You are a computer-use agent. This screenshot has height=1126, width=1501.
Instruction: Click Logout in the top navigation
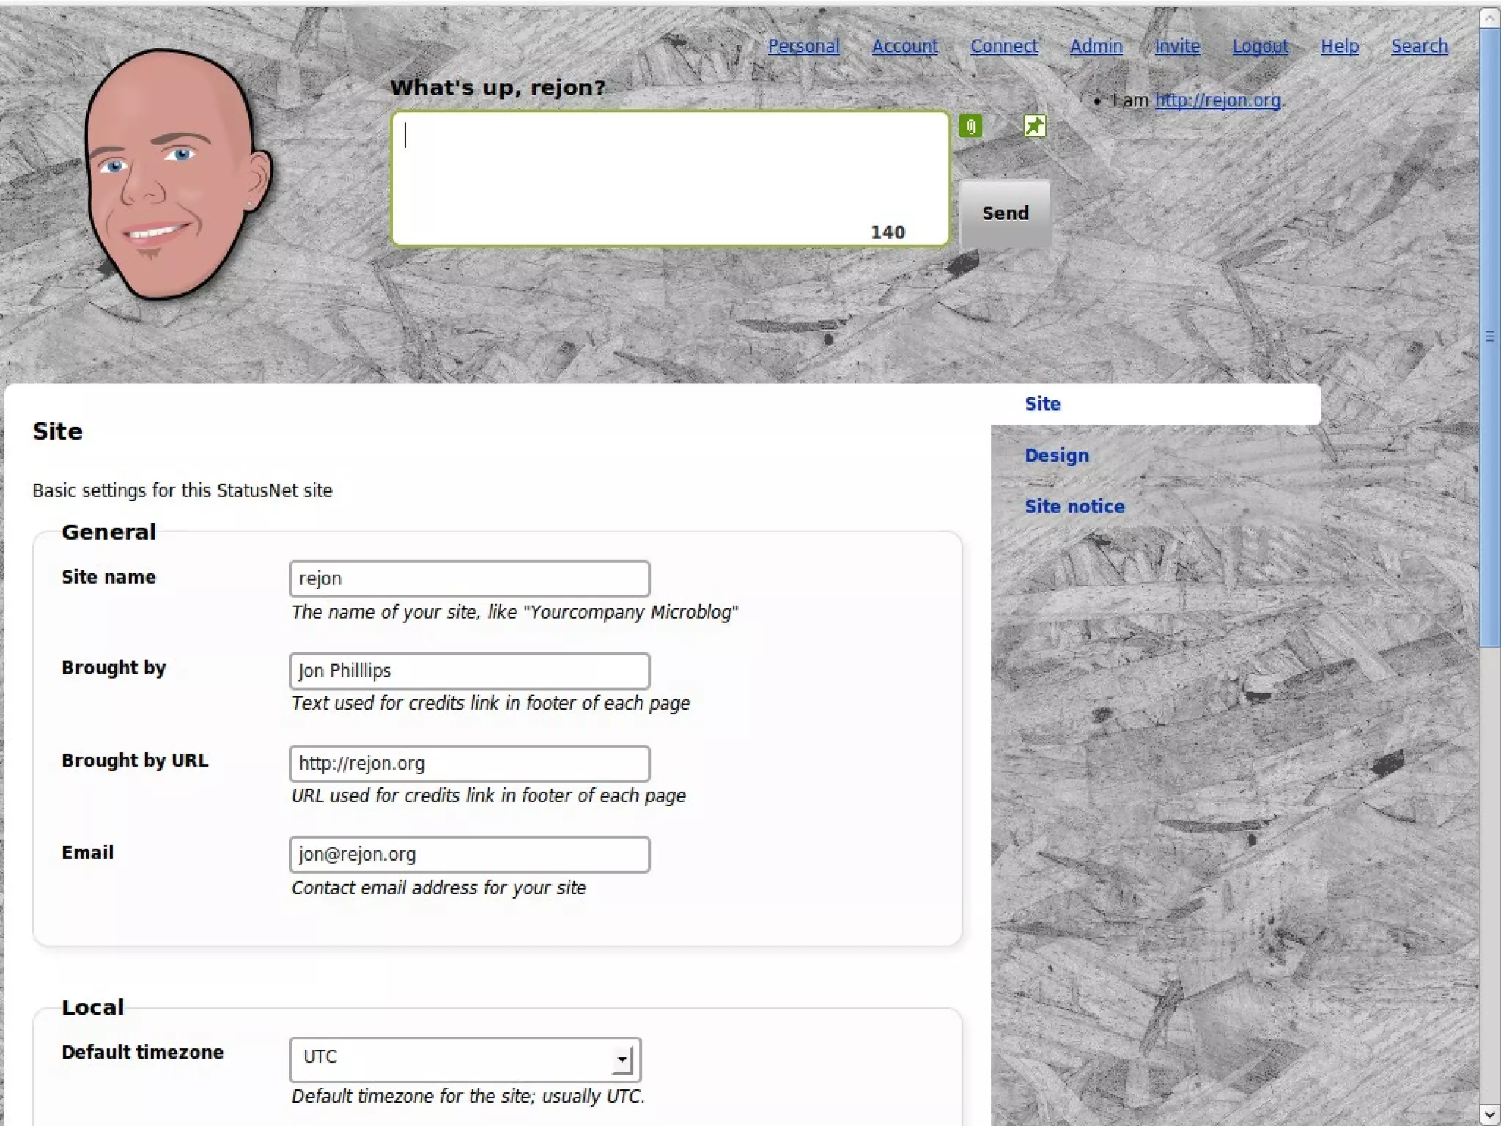(1260, 46)
